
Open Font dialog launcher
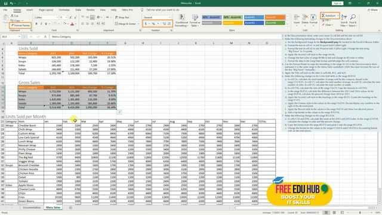pyautogui.click(x=78, y=30)
